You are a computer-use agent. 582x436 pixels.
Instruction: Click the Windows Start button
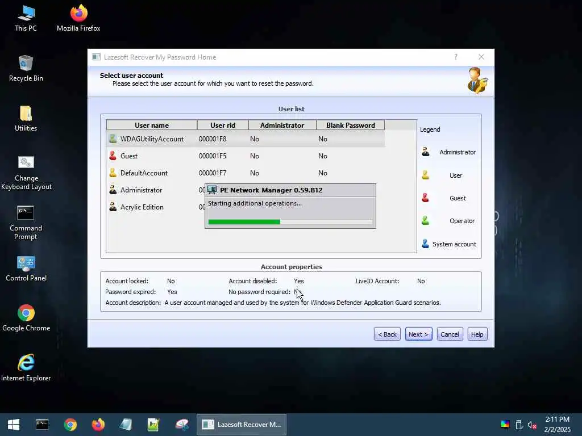tap(14, 425)
